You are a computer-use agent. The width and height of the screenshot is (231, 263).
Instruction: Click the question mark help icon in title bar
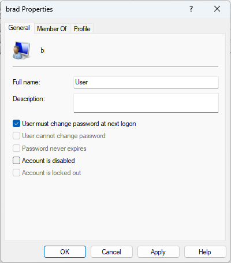click(191, 9)
